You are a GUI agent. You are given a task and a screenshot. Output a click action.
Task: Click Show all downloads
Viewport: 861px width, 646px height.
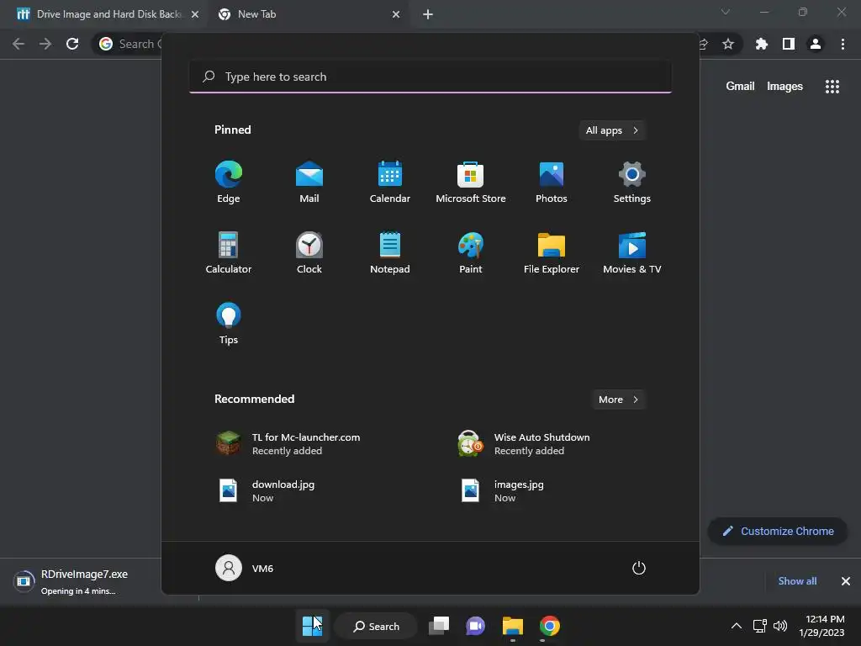(x=797, y=581)
